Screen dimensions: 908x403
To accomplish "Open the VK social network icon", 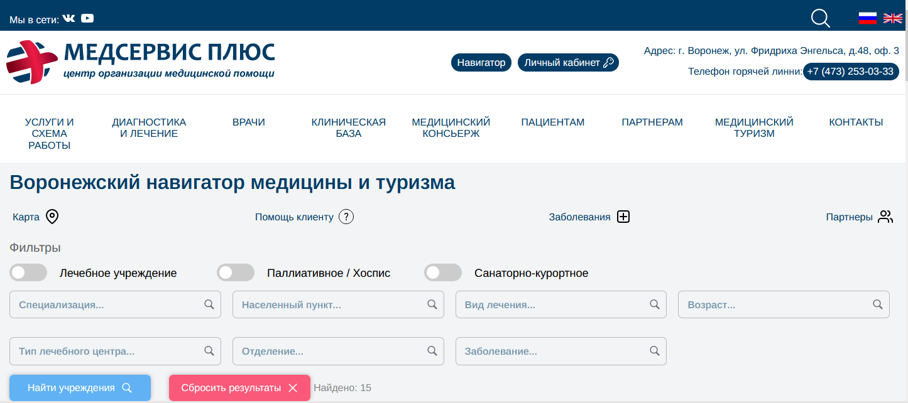I will point(68,18).
